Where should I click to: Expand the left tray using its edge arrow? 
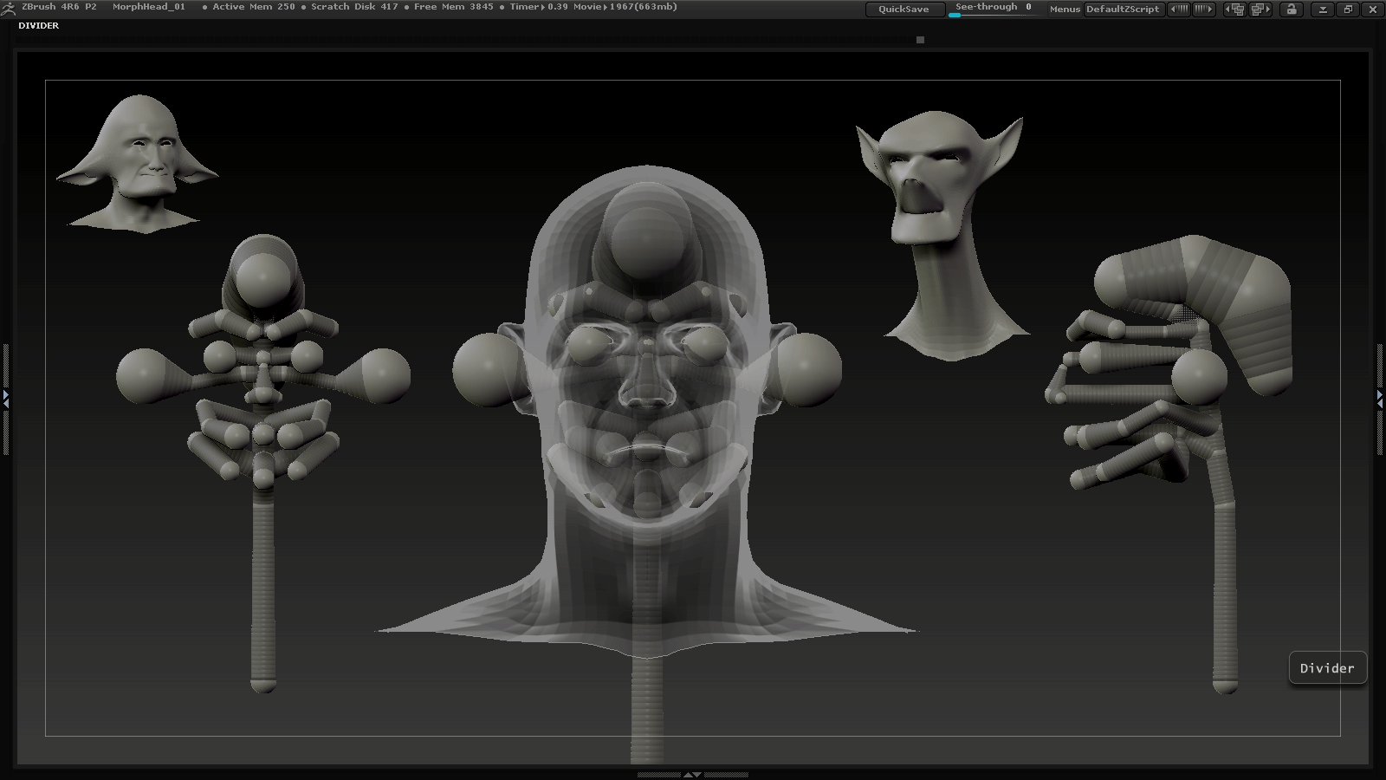(x=5, y=399)
